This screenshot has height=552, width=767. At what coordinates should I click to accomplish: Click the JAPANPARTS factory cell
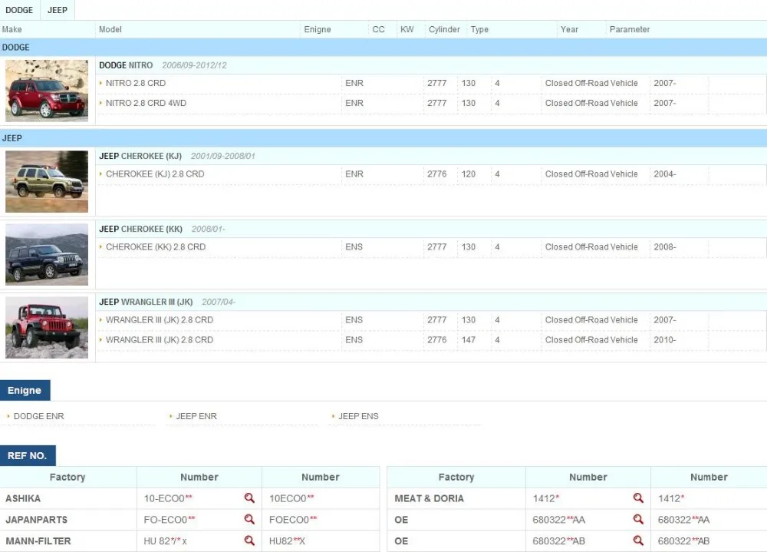click(68, 519)
